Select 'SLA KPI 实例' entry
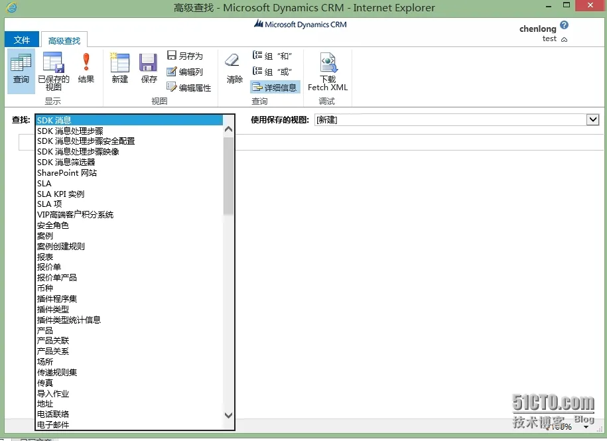Image resolution: width=607 pixels, height=441 pixels. point(129,194)
